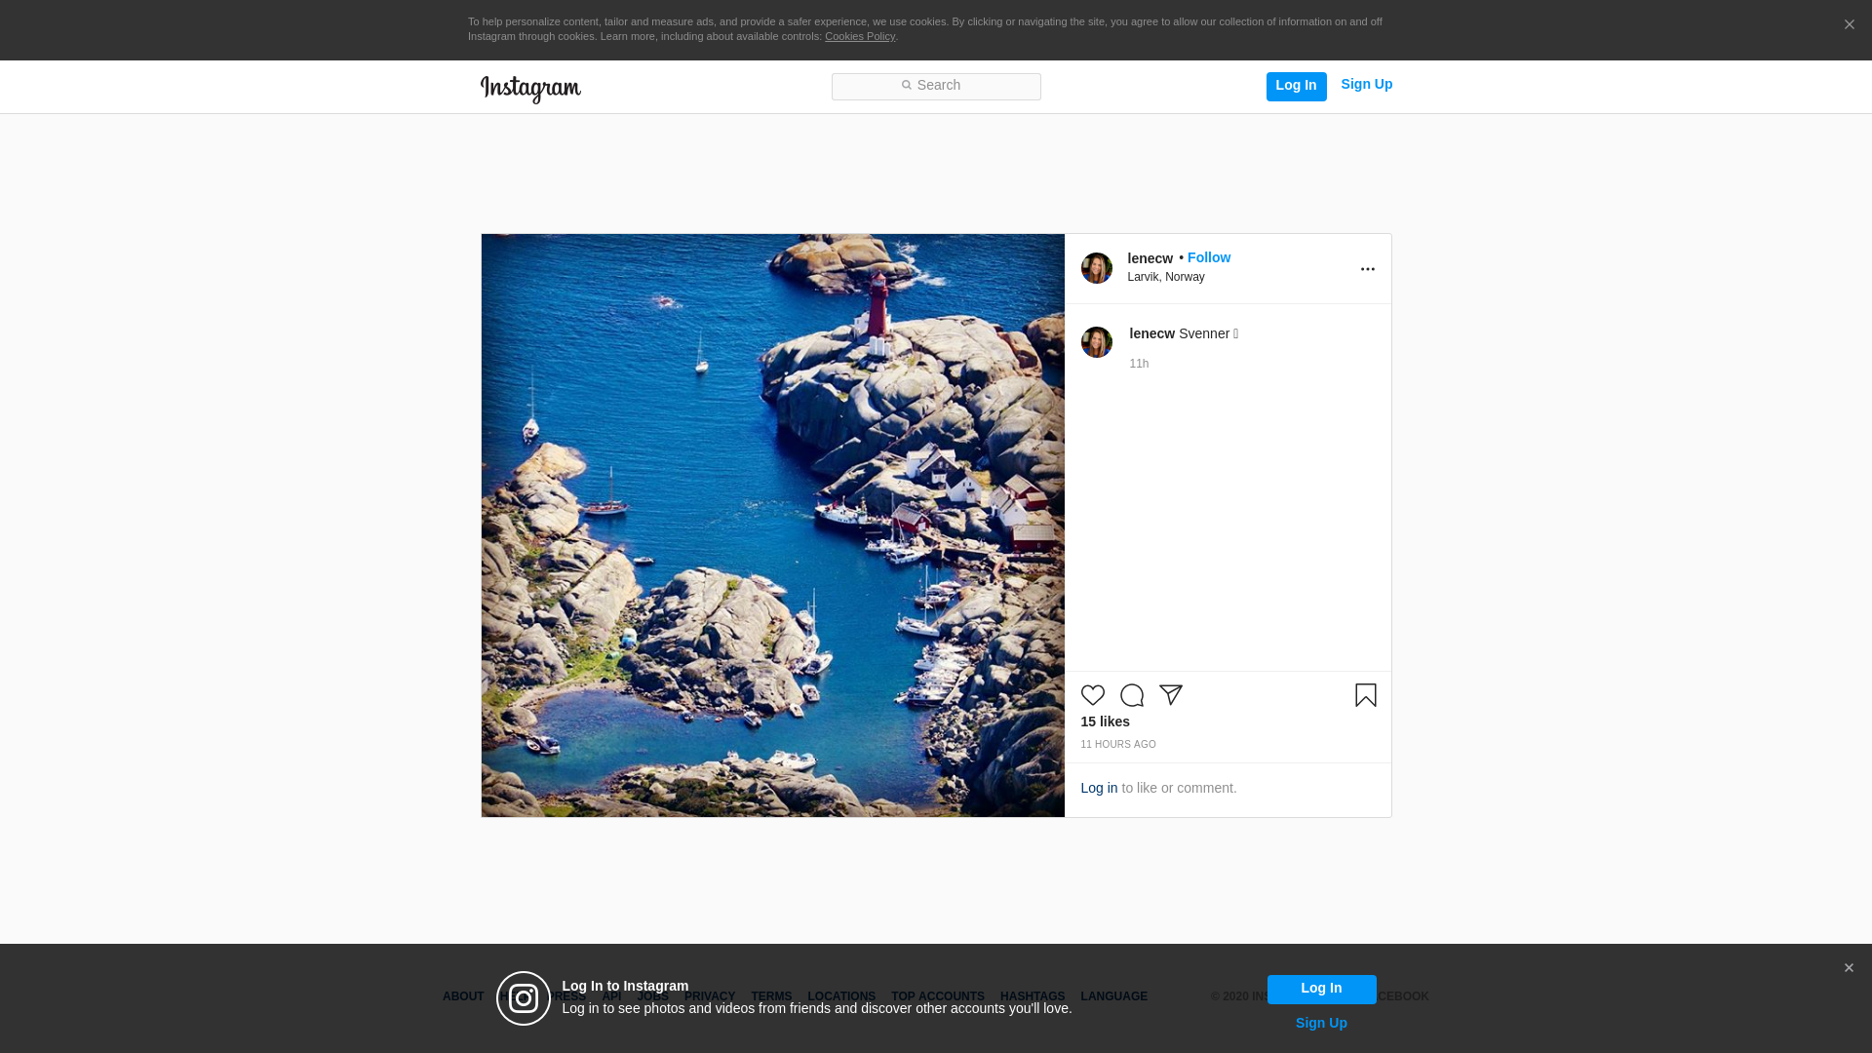Click the heart like icon
The width and height of the screenshot is (1872, 1053).
coord(1093,695)
